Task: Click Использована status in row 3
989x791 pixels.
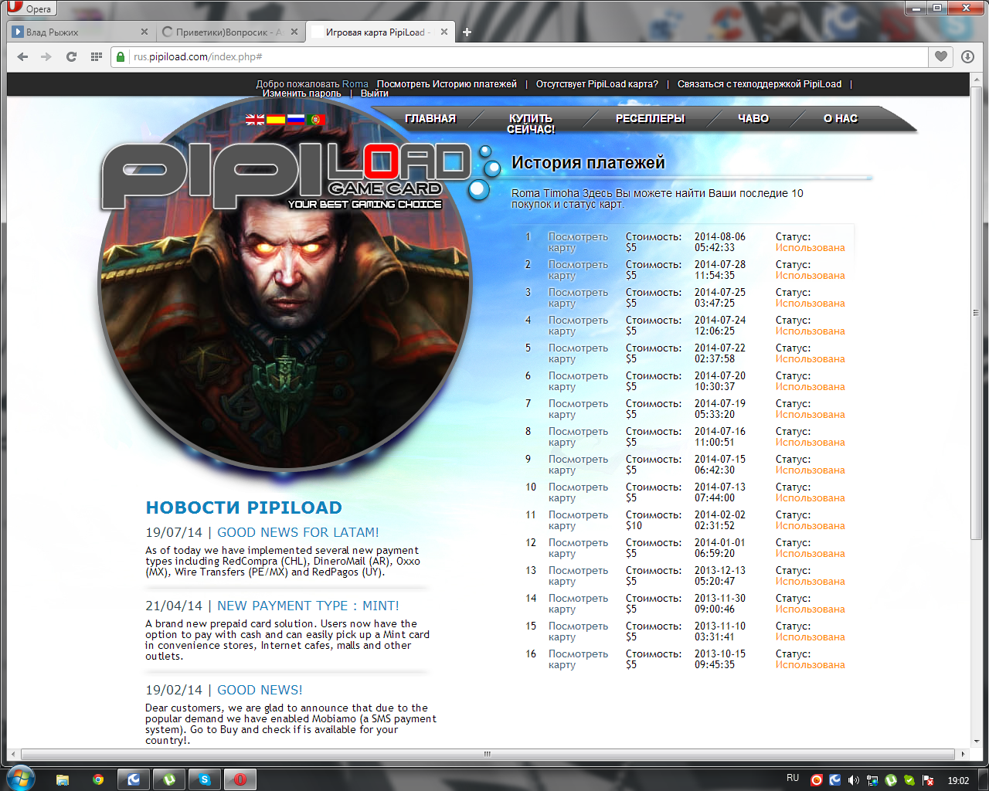Action: pos(811,304)
